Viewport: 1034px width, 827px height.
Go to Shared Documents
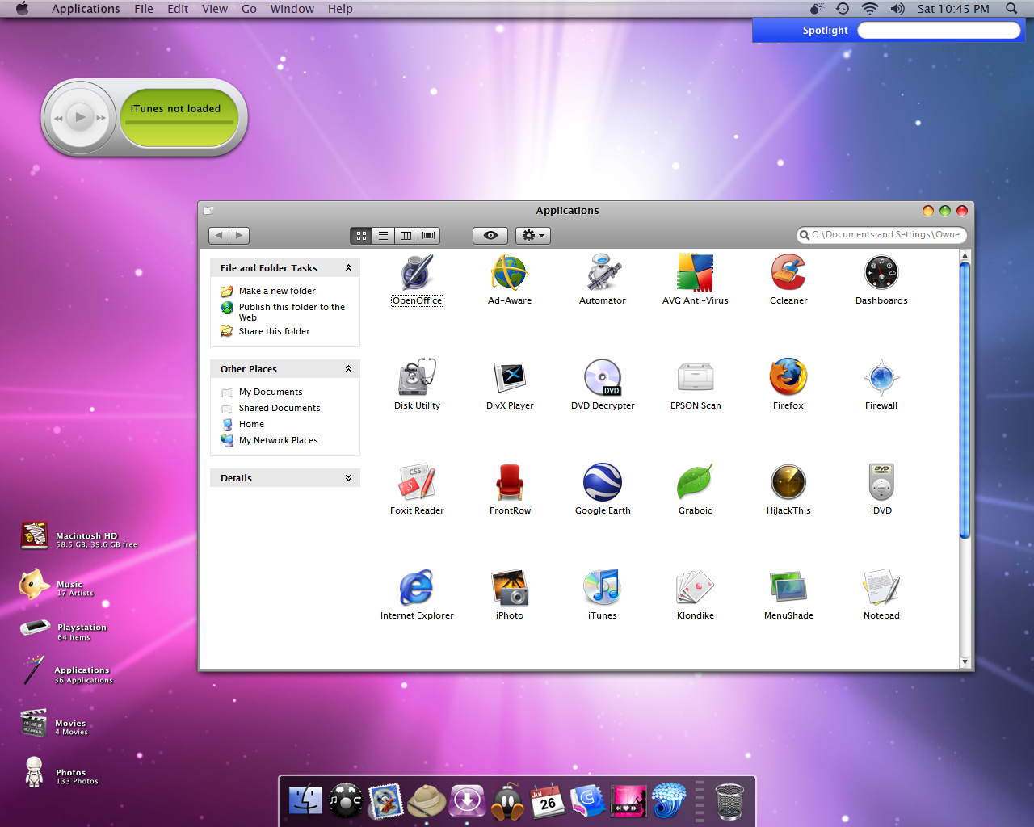(280, 408)
